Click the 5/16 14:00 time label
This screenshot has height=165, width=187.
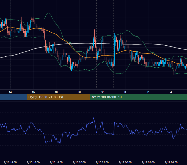click(10, 162)
